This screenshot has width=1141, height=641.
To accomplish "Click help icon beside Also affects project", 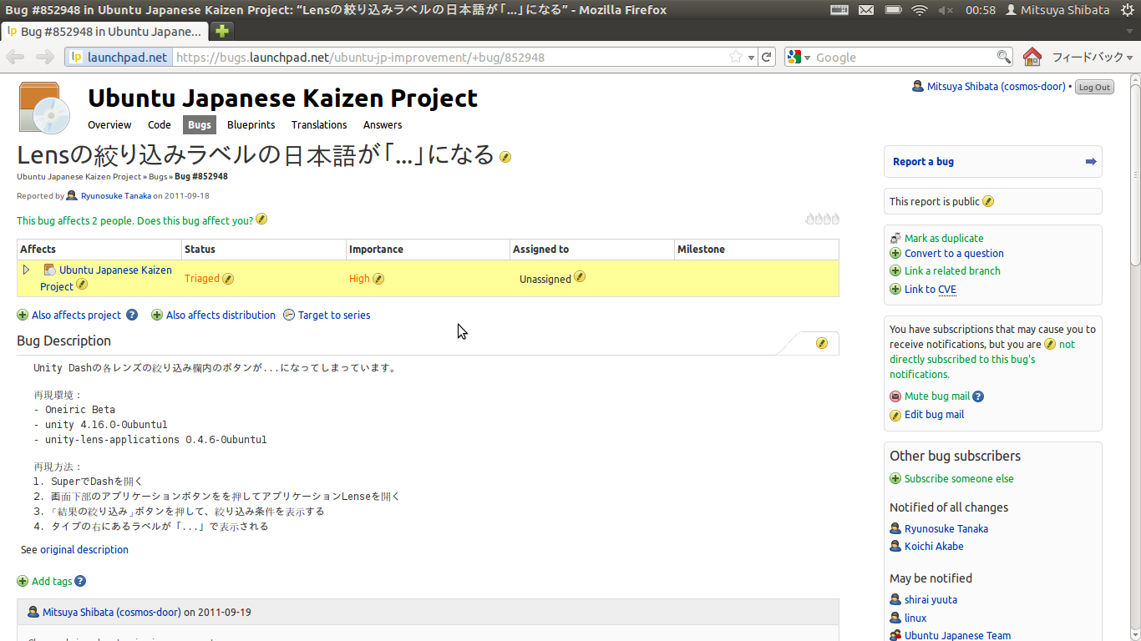I will (x=132, y=315).
